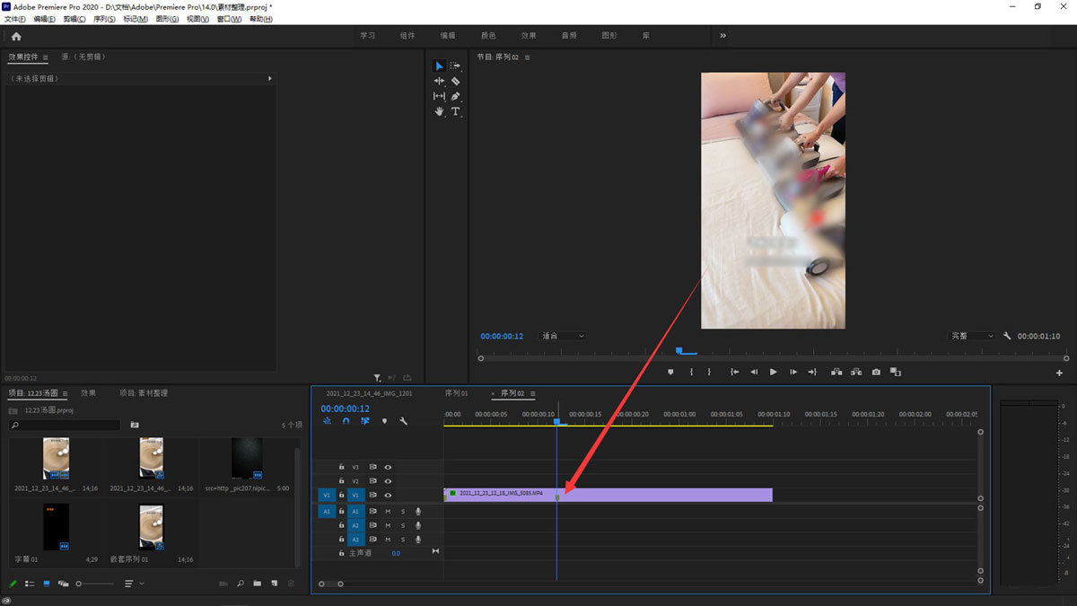Choose the Track Select Forward tool
Viewport: 1077px width, 606px height.
[x=456, y=66]
